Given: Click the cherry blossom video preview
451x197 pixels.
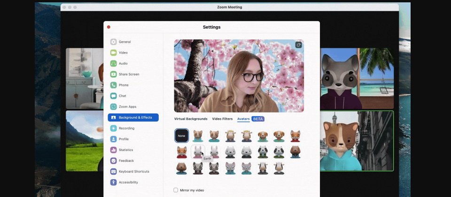Looking at the screenshot, I should pyautogui.click(x=239, y=76).
